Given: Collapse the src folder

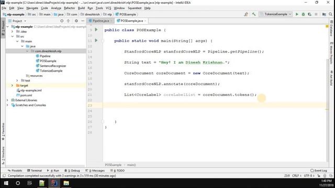Looking at the screenshot, I should click(12, 37).
